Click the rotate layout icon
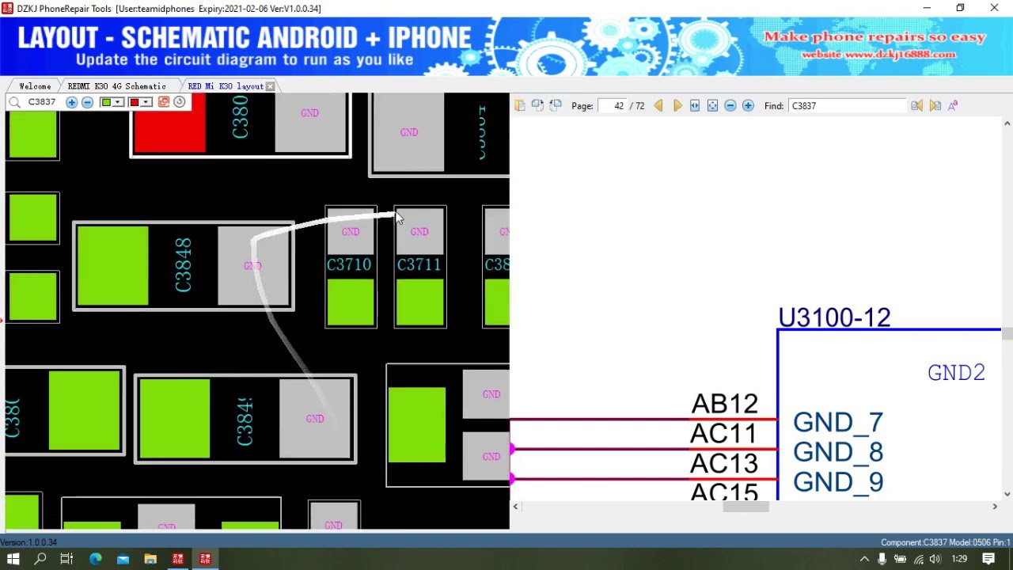 (180, 102)
